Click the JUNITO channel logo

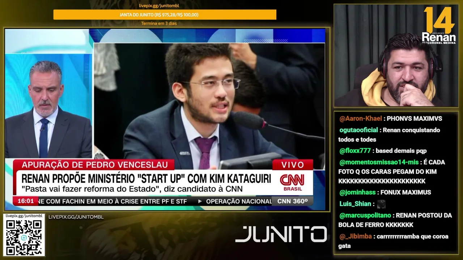[x=281, y=234]
